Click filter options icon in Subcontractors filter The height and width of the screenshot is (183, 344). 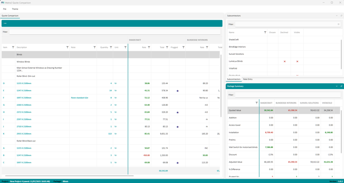pos(338,24)
